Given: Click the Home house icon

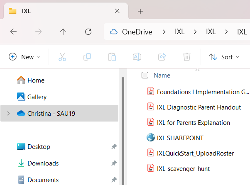Looking at the screenshot, I should click(x=21, y=80).
